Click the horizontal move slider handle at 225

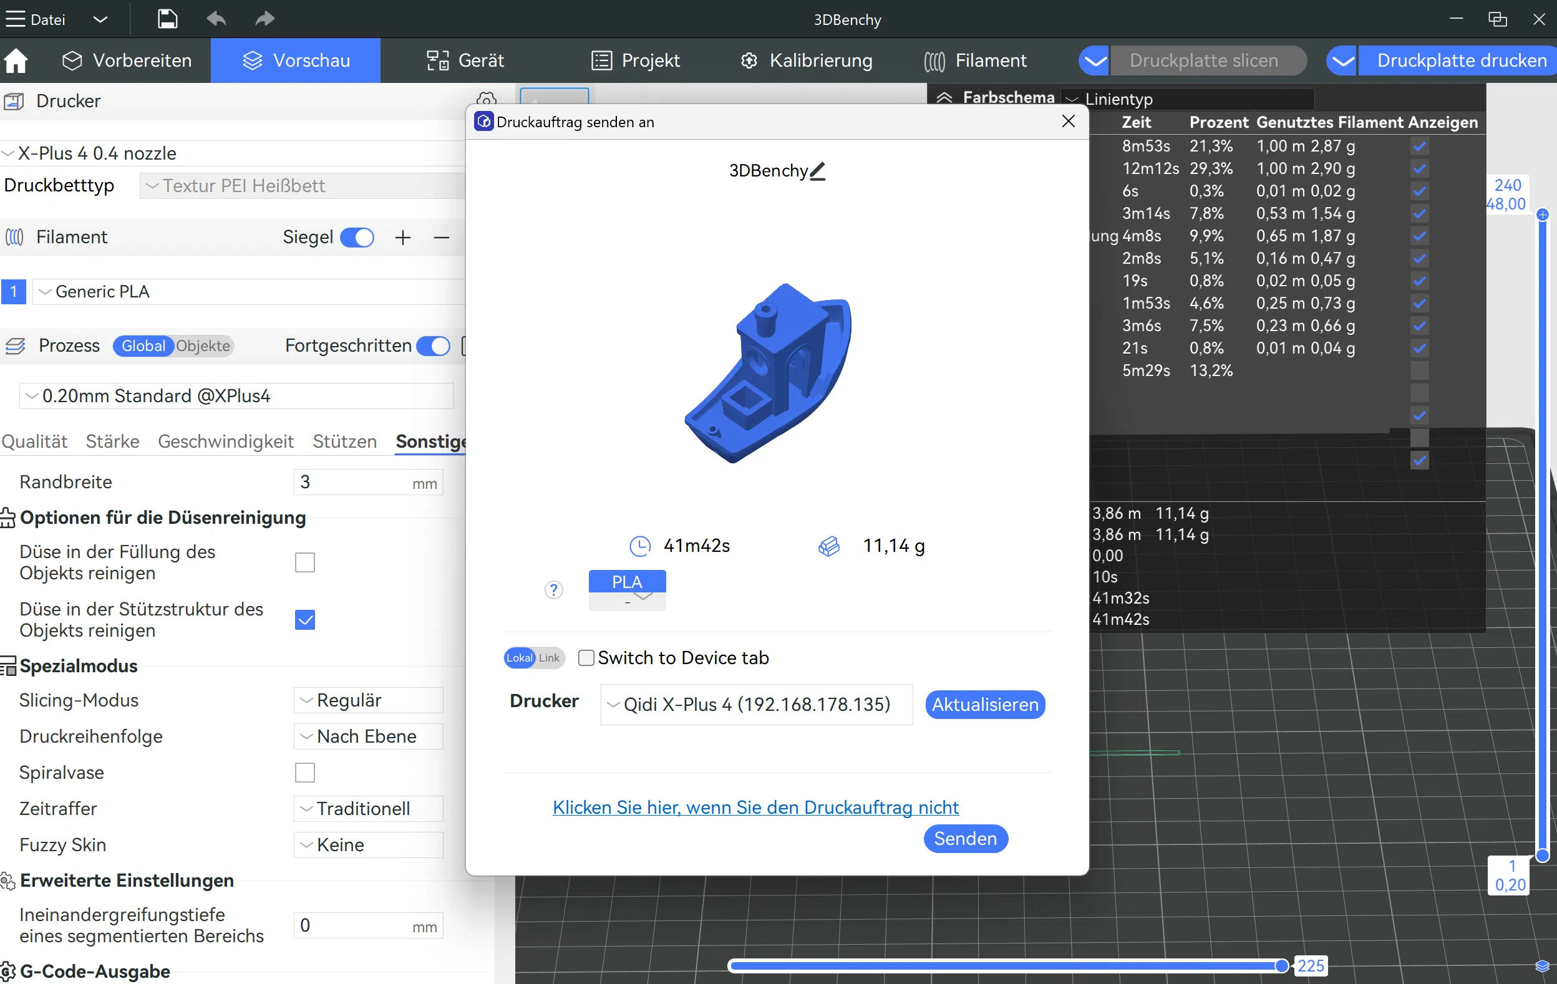[1281, 966]
